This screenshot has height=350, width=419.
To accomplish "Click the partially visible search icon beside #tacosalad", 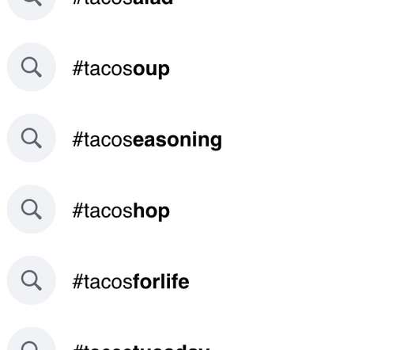I will tap(32, 8).
